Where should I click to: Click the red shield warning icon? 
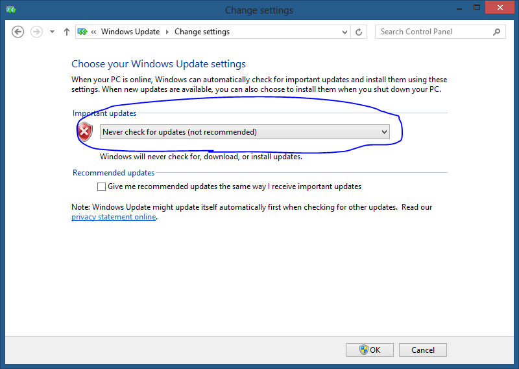[x=85, y=131]
